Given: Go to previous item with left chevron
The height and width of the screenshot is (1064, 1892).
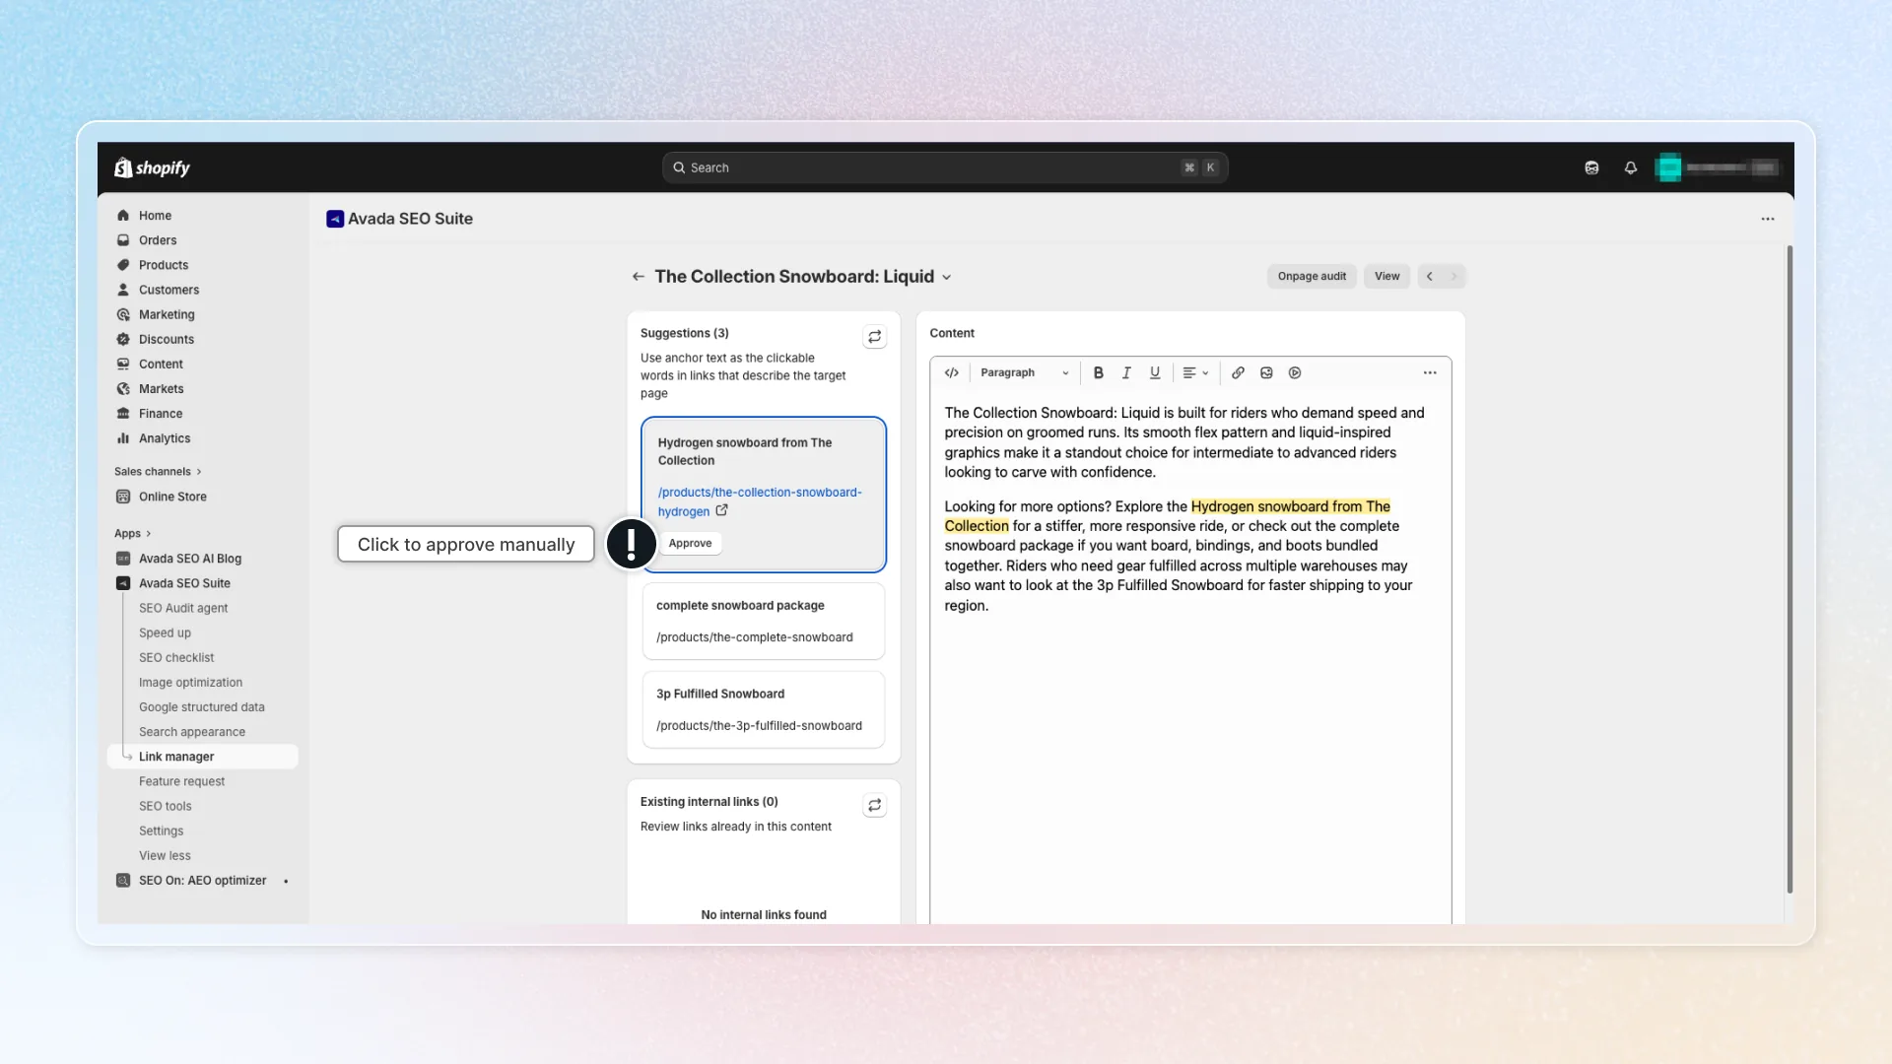Looking at the screenshot, I should (x=1430, y=276).
